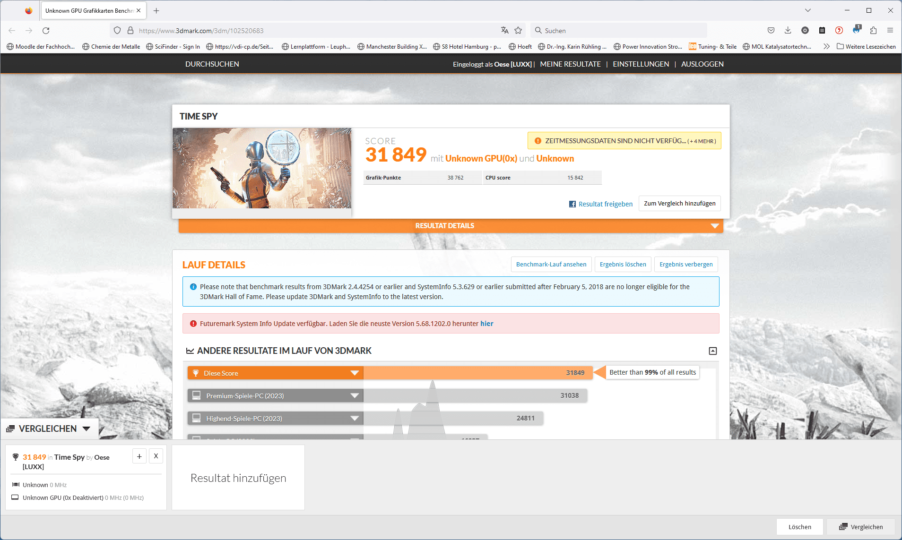Click the site padlock security icon
The width and height of the screenshot is (902, 540).
130,30
